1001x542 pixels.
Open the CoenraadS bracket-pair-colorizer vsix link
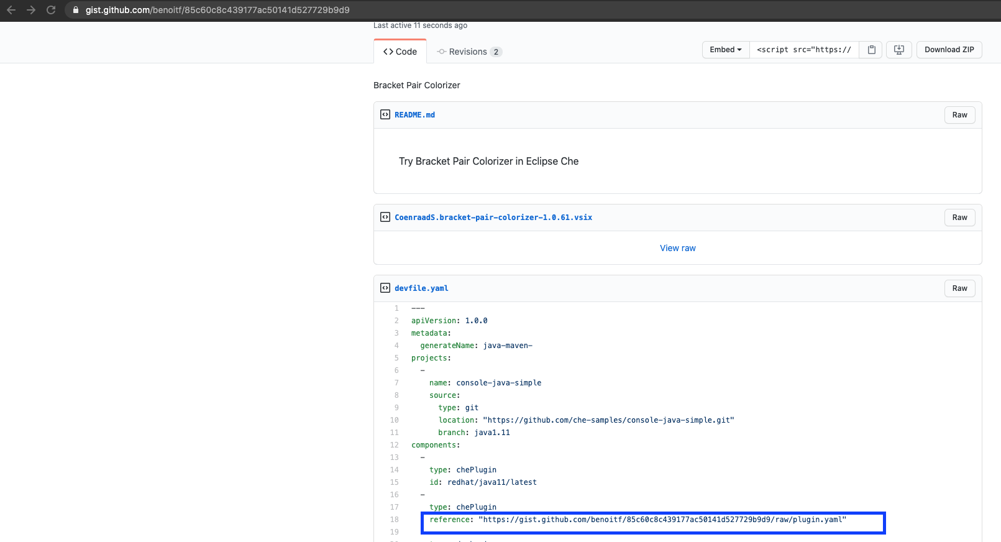(493, 218)
